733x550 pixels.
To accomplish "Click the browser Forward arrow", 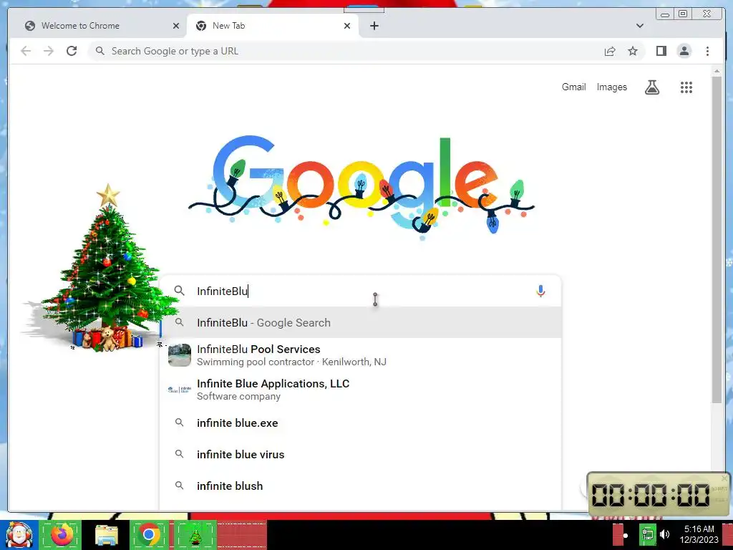I will click(x=49, y=51).
